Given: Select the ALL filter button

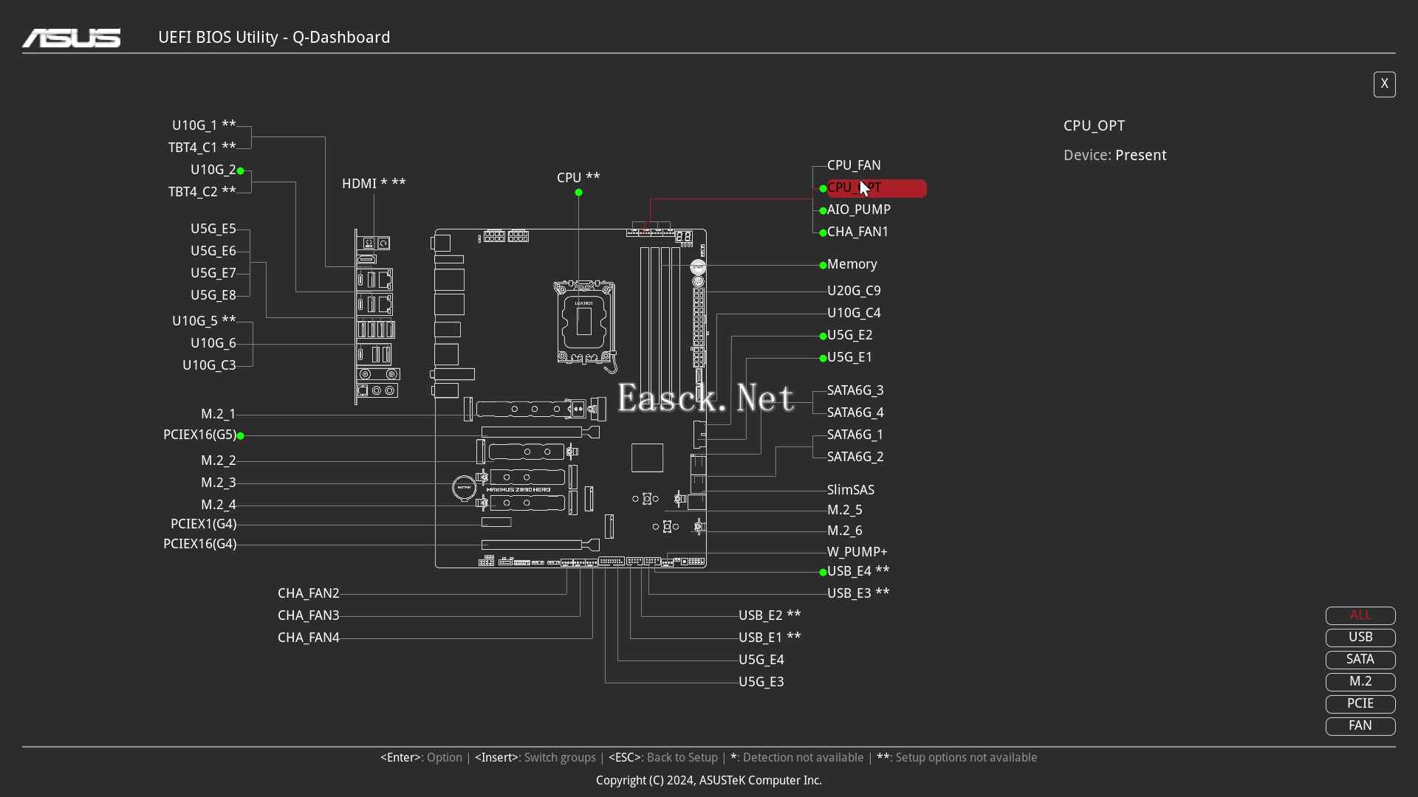Looking at the screenshot, I should point(1360,615).
